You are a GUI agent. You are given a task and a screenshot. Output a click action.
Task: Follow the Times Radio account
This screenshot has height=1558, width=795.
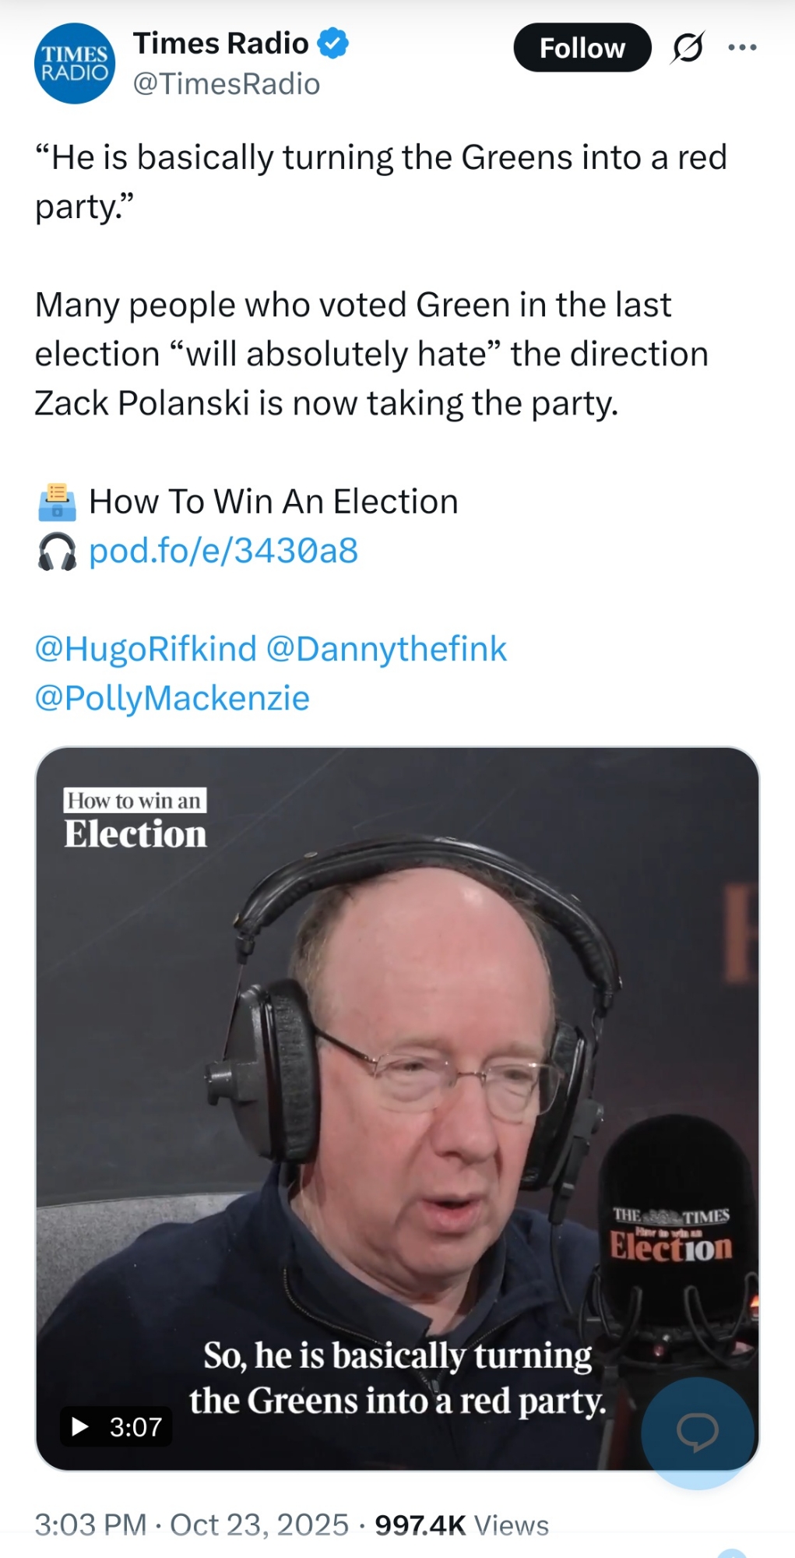(x=582, y=48)
